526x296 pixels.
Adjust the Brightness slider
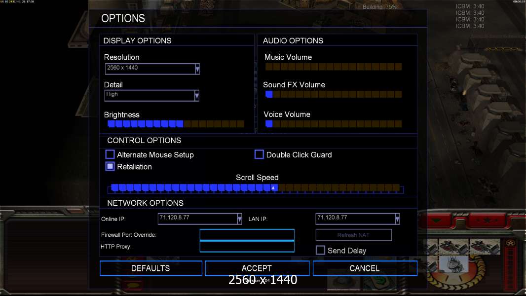click(176, 124)
